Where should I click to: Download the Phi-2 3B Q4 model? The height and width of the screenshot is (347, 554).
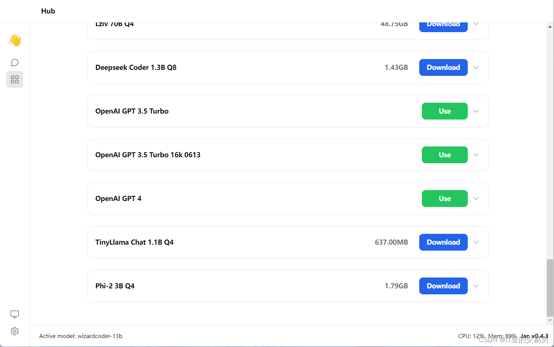[443, 286]
